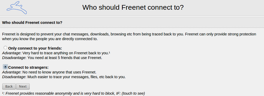Select the Only connect to your friends radio button
The width and height of the screenshot is (264, 96).
pos(5,48)
